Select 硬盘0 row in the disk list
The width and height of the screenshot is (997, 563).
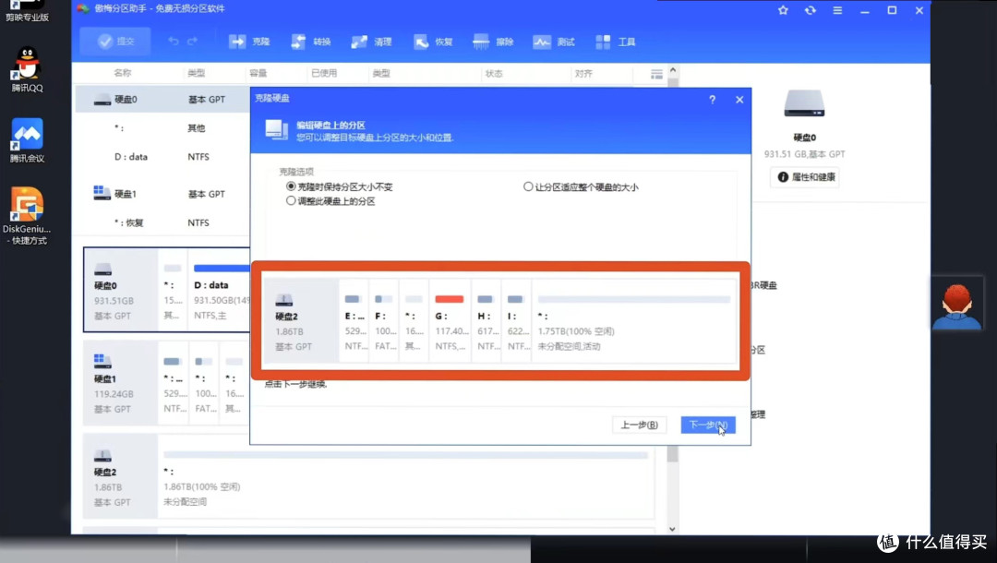[x=162, y=99]
